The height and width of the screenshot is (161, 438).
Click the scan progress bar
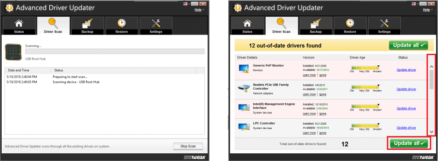point(115,51)
